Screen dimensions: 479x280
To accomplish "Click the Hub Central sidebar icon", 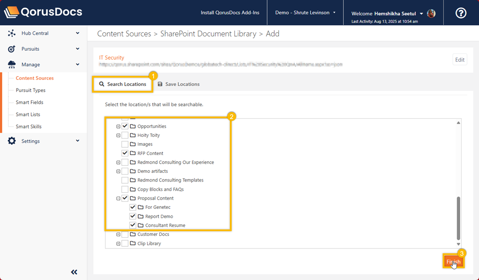I will tap(12, 33).
